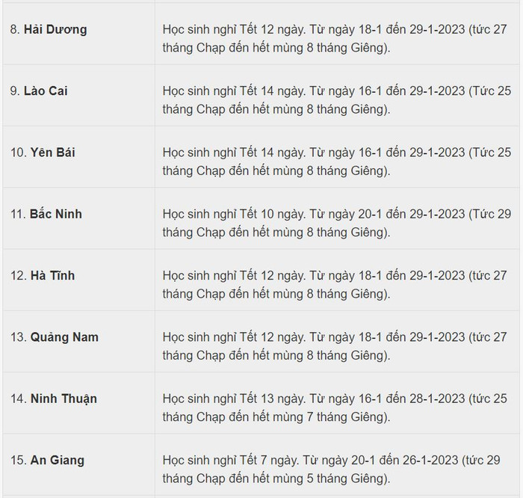The height and width of the screenshot is (498, 523).
Task: Click Lào Cai 14-day Tết schedule text
Action: click(336, 100)
